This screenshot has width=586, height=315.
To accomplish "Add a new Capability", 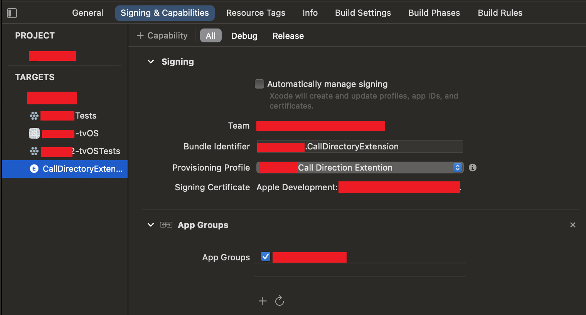I will [162, 36].
